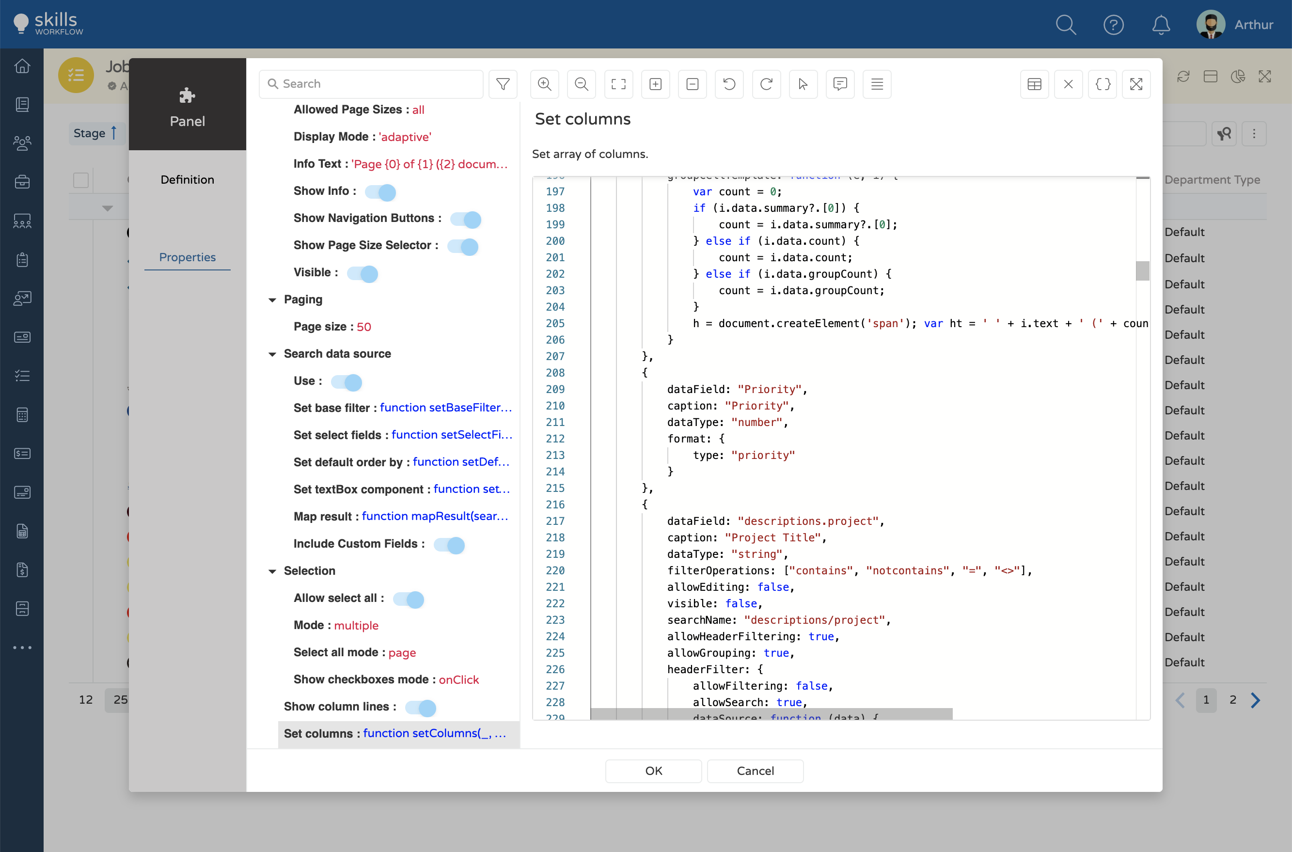Click the undo arrow icon
1292x852 pixels.
click(729, 84)
